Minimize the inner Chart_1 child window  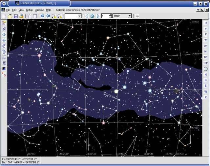coord(198,10)
